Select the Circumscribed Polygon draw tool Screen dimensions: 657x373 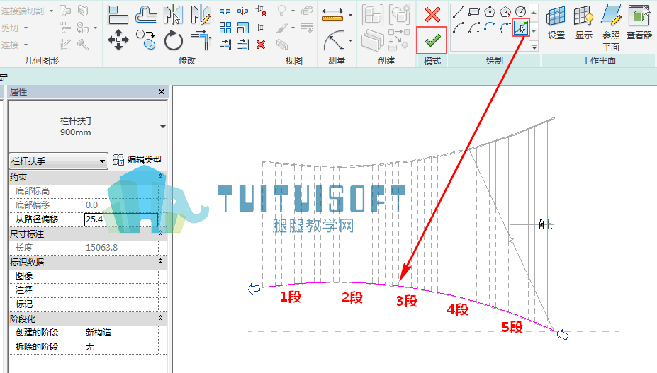point(505,12)
